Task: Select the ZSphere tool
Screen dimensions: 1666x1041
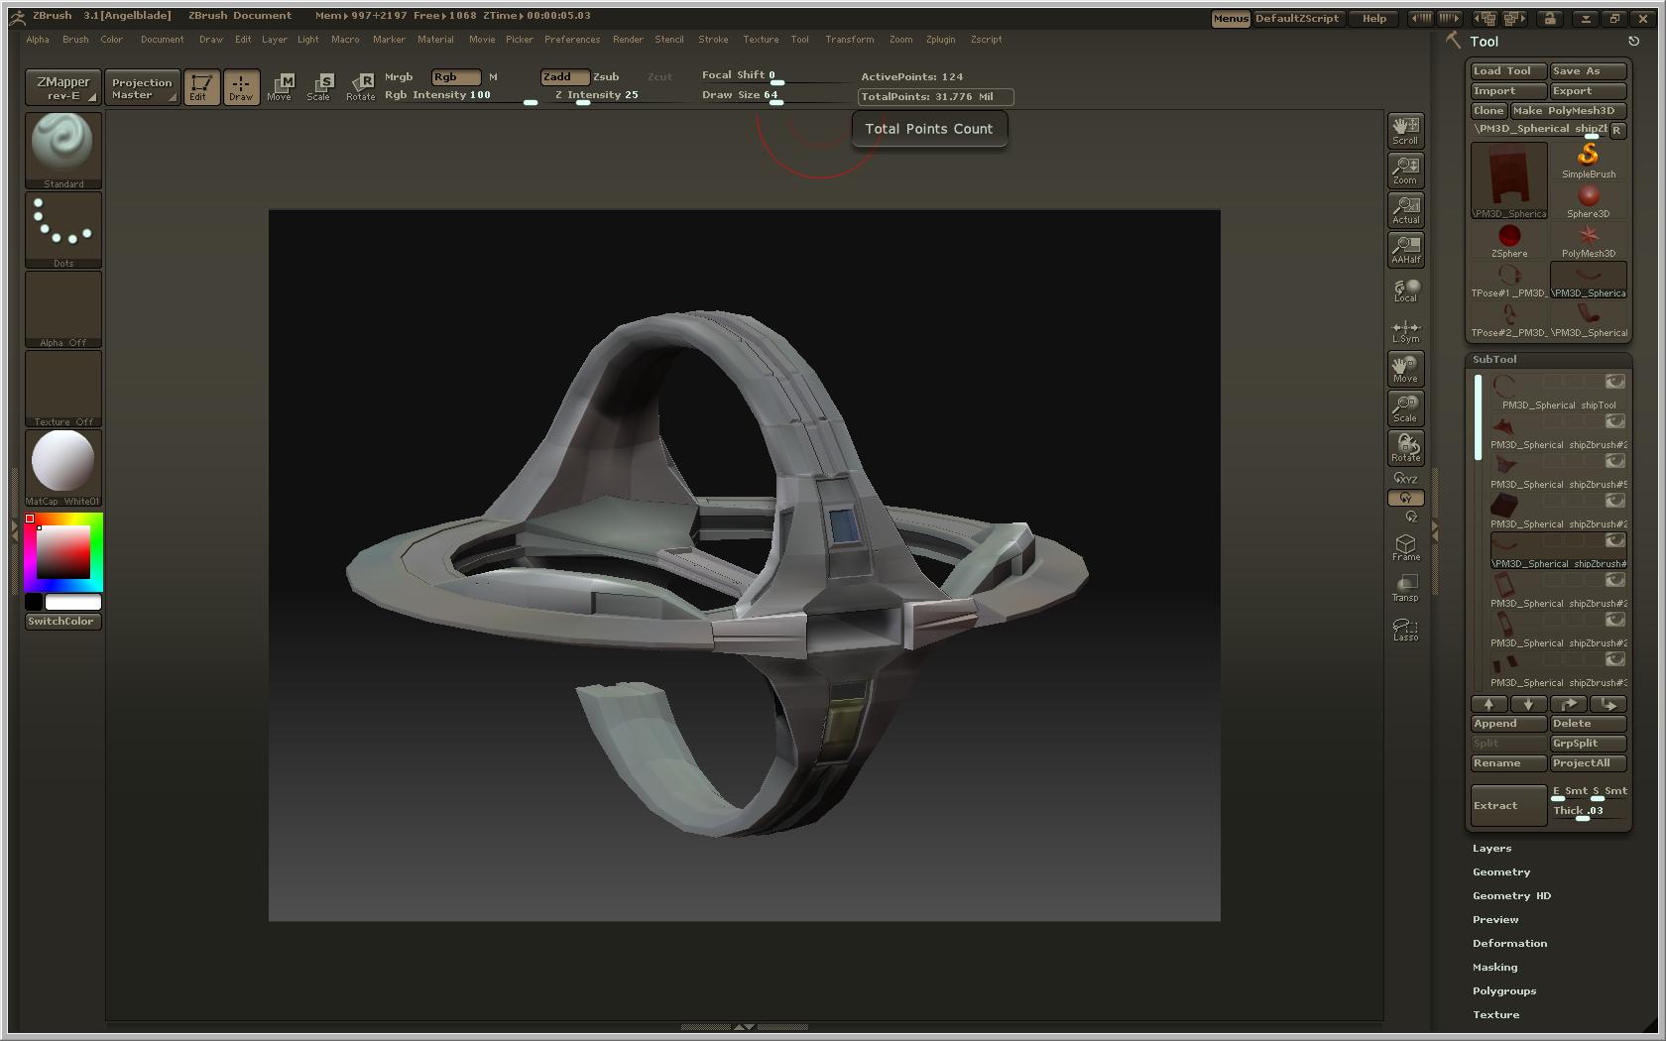Action: click(1508, 235)
